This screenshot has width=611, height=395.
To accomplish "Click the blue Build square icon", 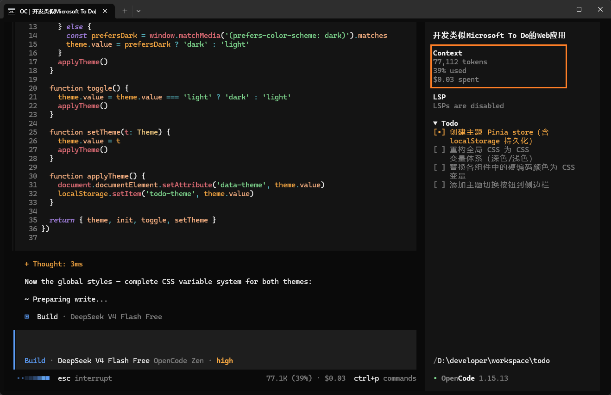I will 27,317.
